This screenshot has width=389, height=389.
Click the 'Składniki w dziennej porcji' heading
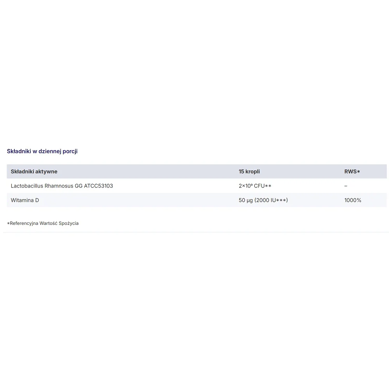coord(42,151)
